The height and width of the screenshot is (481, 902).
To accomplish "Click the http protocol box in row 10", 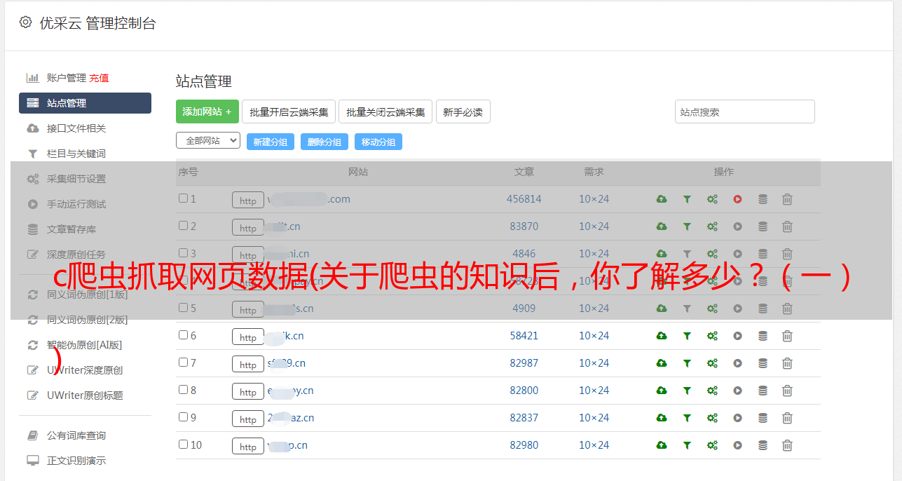I will [248, 446].
